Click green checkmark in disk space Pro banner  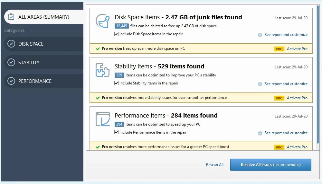[98, 49]
